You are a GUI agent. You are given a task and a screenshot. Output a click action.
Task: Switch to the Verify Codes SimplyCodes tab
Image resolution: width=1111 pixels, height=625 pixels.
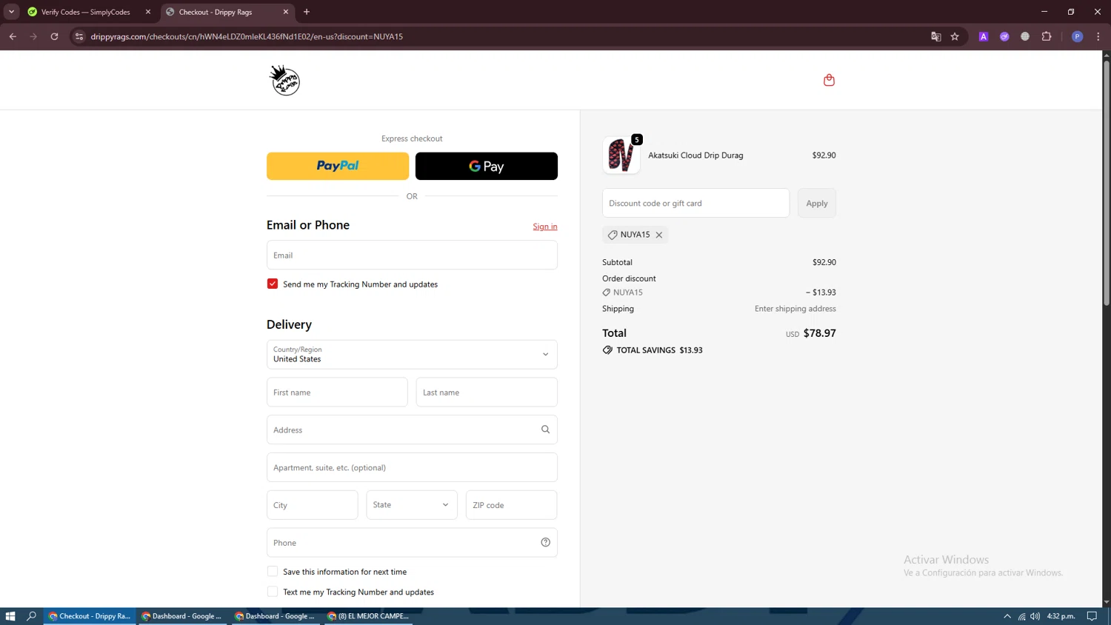tap(85, 12)
